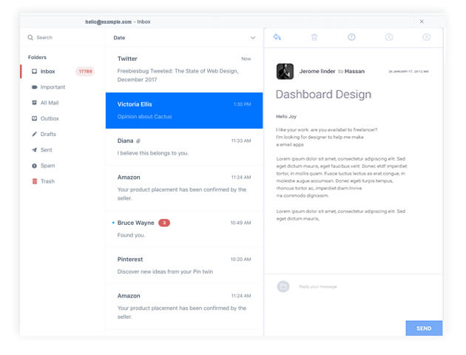This screenshot has height=355, width=466.
Task: Close the mail window
Action: point(422,21)
